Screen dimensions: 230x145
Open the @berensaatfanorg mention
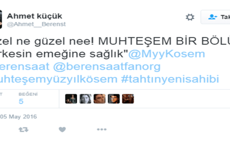coord(107,67)
